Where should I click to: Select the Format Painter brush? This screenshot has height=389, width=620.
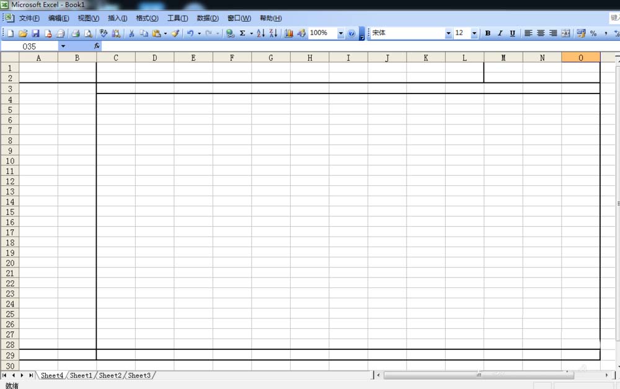tap(175, 33)
